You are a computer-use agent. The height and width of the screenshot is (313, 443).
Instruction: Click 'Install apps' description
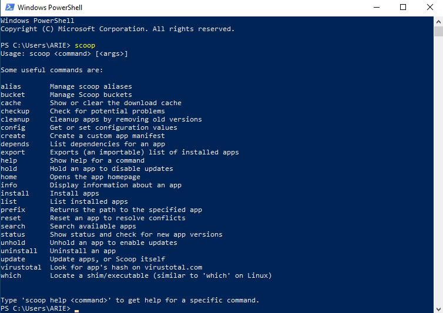pos(75,193)
